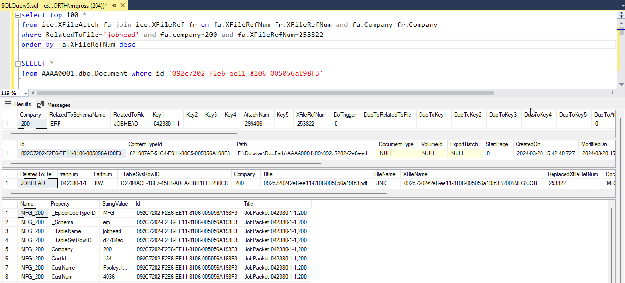Collapse the second SELECT statement outline region
The width and height of the screenshot is (625, 283).
(x=17, y=63)
